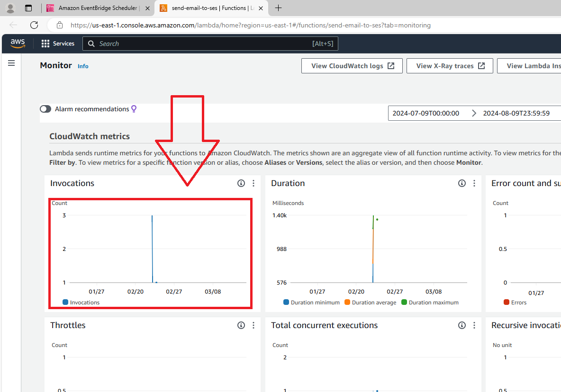Open Invocations widget actions menu

tap(253, 183)
